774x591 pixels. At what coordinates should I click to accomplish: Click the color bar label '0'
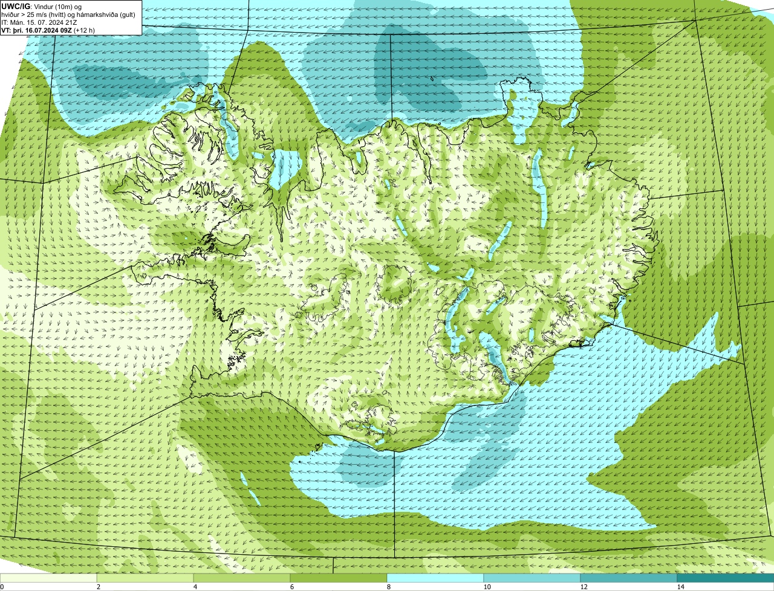pos(2,587)
